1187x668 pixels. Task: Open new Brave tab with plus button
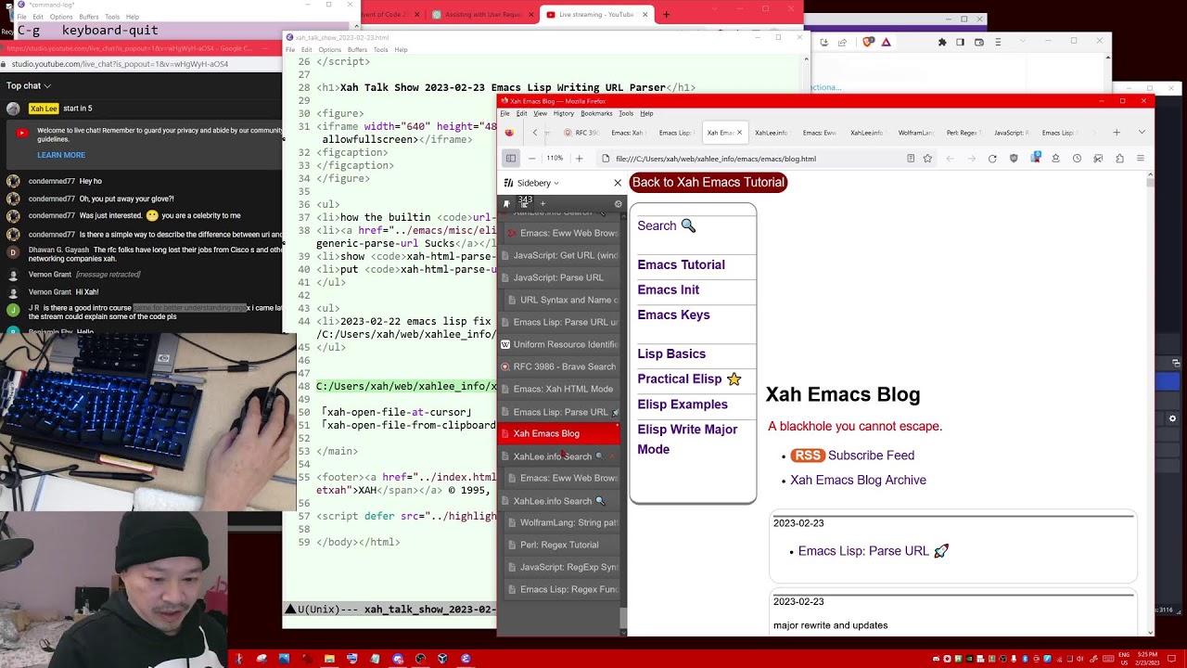point(666,15)
